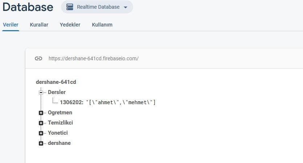Click the dershane-641cd firebaseio URL
This screenshot has width=303, height=163.
pyautogui.click(x=94, y=58)
